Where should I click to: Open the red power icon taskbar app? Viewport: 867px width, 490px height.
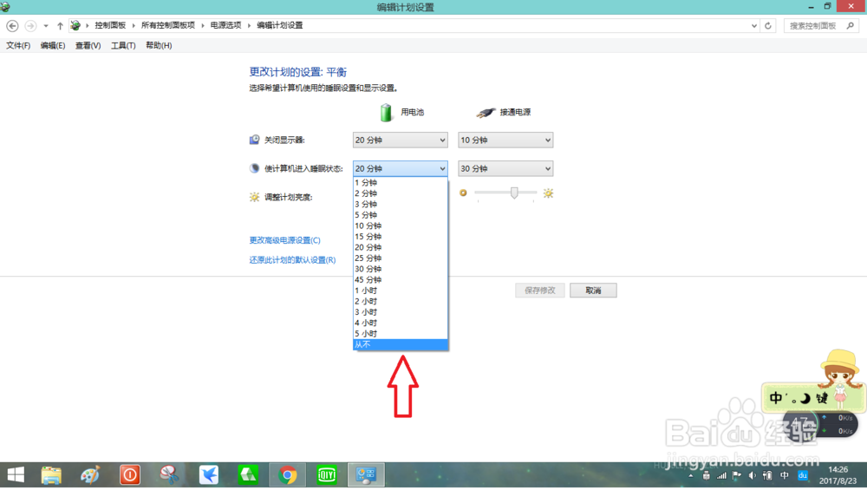[x=130, y=475]
